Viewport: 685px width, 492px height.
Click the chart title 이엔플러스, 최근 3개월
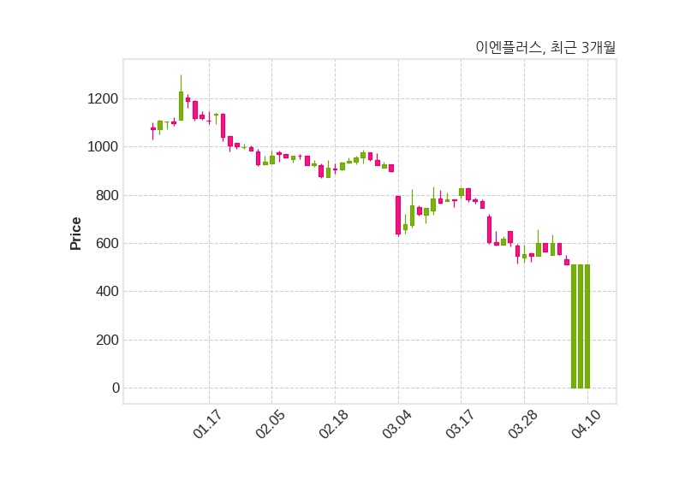point(545,47)
